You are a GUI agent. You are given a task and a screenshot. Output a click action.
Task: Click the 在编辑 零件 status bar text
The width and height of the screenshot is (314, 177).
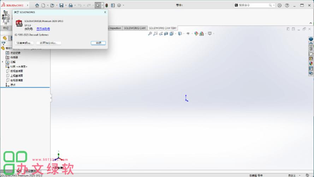pos(256,175)
